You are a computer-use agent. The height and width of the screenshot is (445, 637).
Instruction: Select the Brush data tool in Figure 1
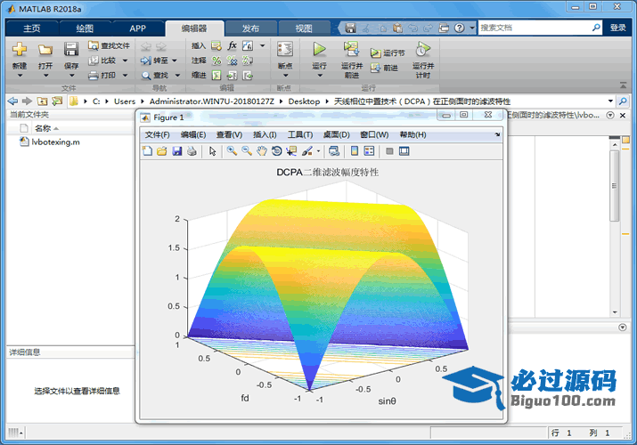[x=307, y=151]
